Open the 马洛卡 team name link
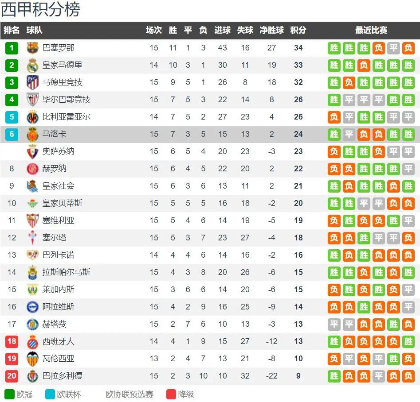 (55, 134)
